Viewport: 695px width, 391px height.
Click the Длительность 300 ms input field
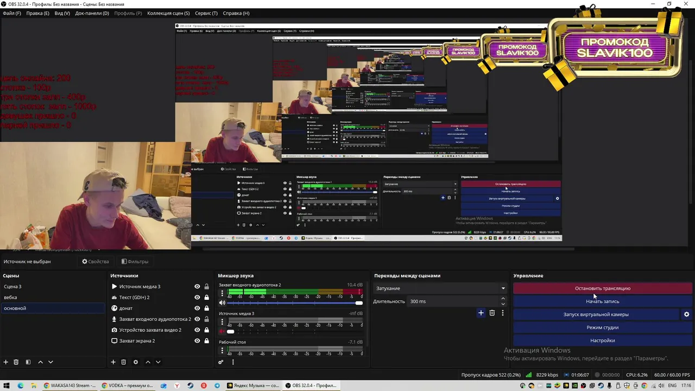(x=453, y=301)
